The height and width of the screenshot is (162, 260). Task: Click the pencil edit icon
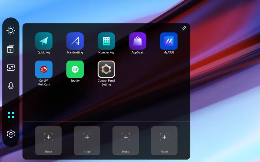pos(184,28)
